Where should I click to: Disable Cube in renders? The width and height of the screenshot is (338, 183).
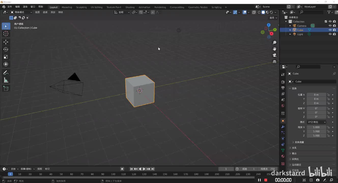pyautogui.click(x=334, y=30)
